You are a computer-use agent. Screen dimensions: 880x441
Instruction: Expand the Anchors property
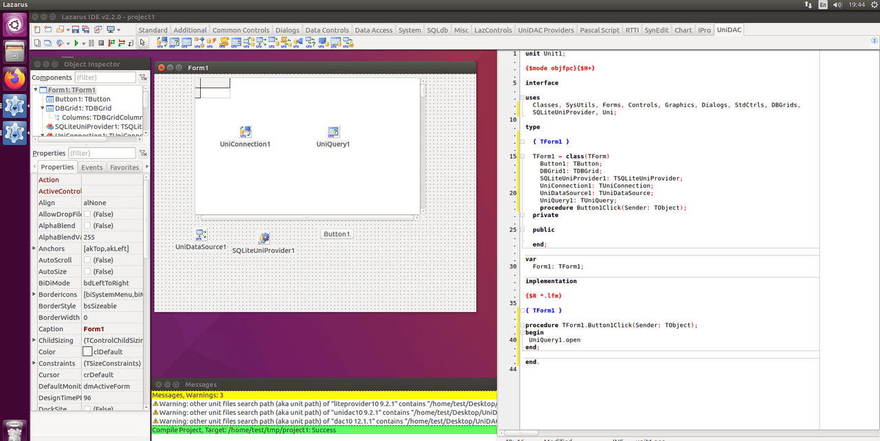pos(34,249)
